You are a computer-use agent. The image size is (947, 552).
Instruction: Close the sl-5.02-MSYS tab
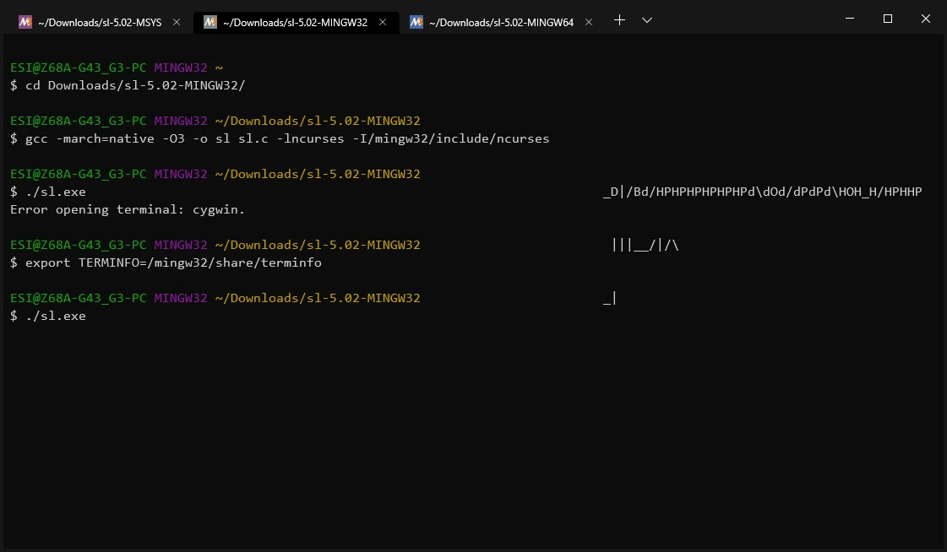pyautogui.click(x=177, y=22)
